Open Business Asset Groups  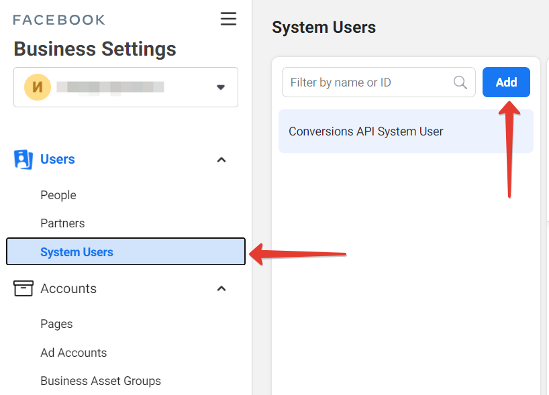pyautogui.click(x=101, y=381)
